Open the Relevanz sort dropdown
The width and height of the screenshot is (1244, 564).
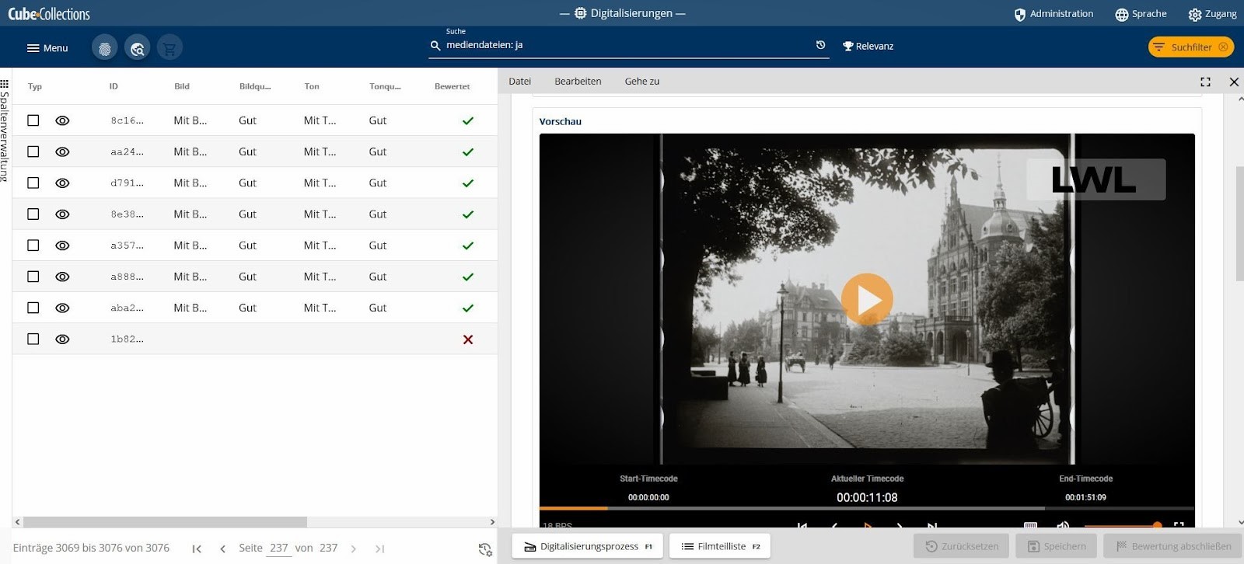click(x=868, y=47)
